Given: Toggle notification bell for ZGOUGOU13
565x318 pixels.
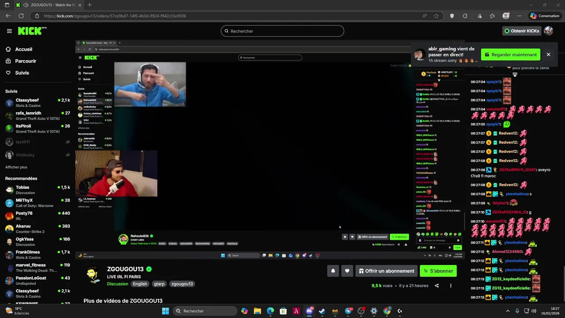Looking at the screenshot, I should point(333,271).
